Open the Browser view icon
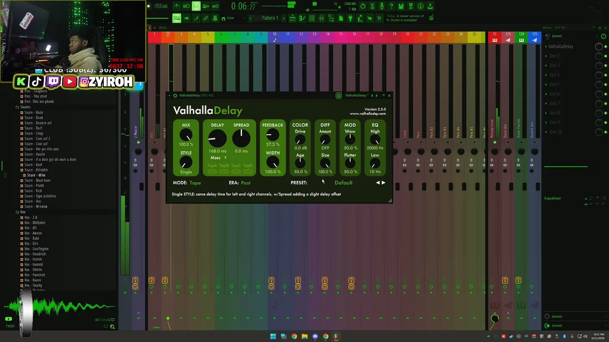Viewport: 609px width, 342px height. click(x=331, y=18)
